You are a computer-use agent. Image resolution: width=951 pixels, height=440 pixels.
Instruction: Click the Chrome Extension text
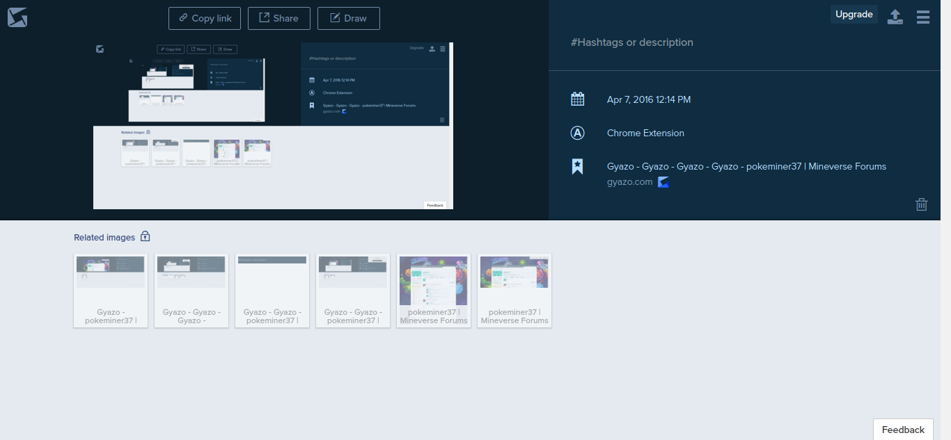pos(645,133)
